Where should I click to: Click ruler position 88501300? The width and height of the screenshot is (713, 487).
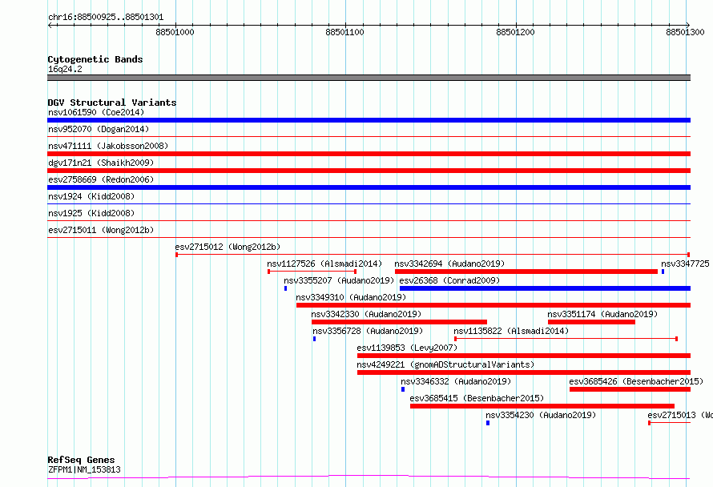click(685, 32)
